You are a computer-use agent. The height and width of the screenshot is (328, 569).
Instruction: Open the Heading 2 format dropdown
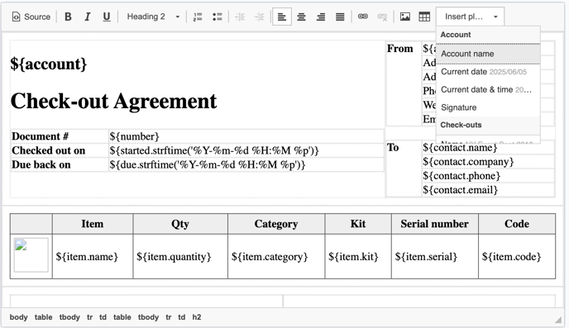pos(153,17)
